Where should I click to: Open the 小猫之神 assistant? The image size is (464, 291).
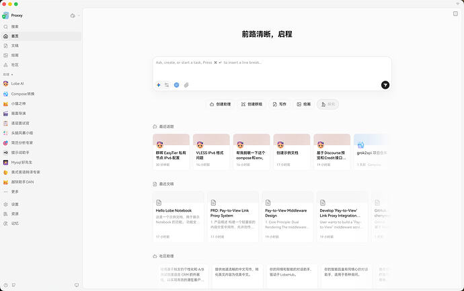tap(41, 103)
